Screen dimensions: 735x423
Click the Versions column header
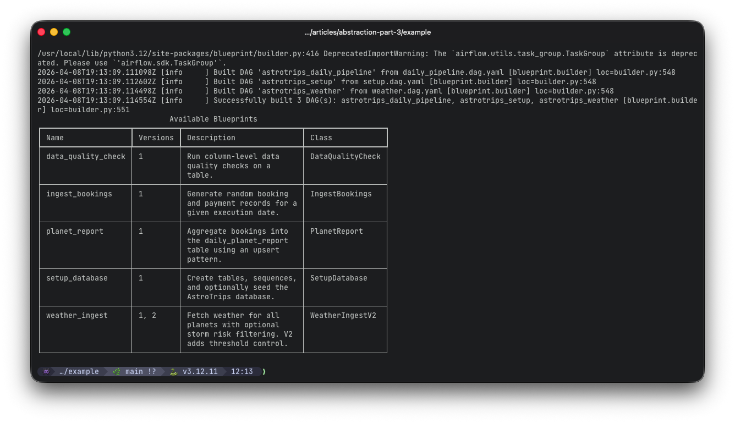pos(156,138)
